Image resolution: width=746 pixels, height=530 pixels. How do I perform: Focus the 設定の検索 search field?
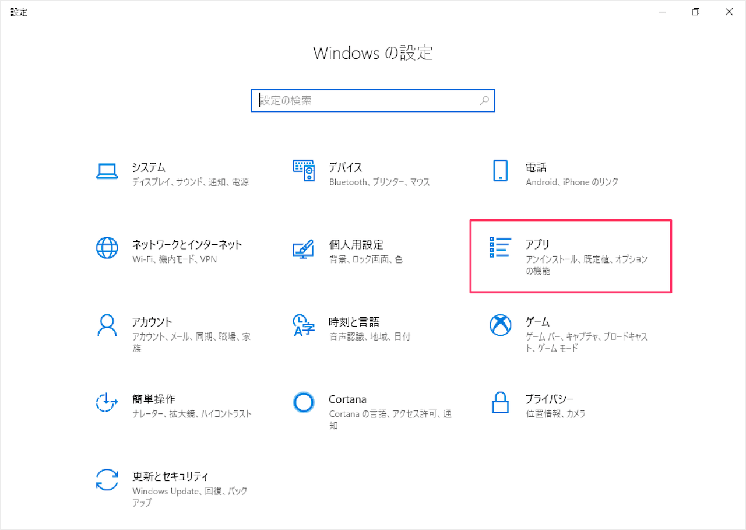pyautogui.click(x=373, y=100)
